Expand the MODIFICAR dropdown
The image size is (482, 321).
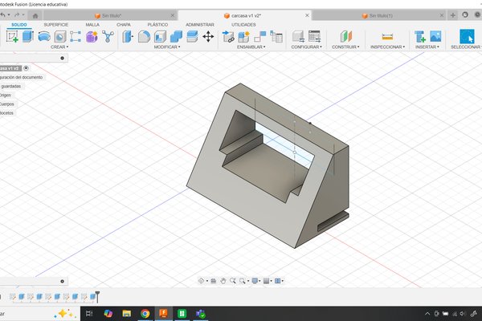pos(167,47)
